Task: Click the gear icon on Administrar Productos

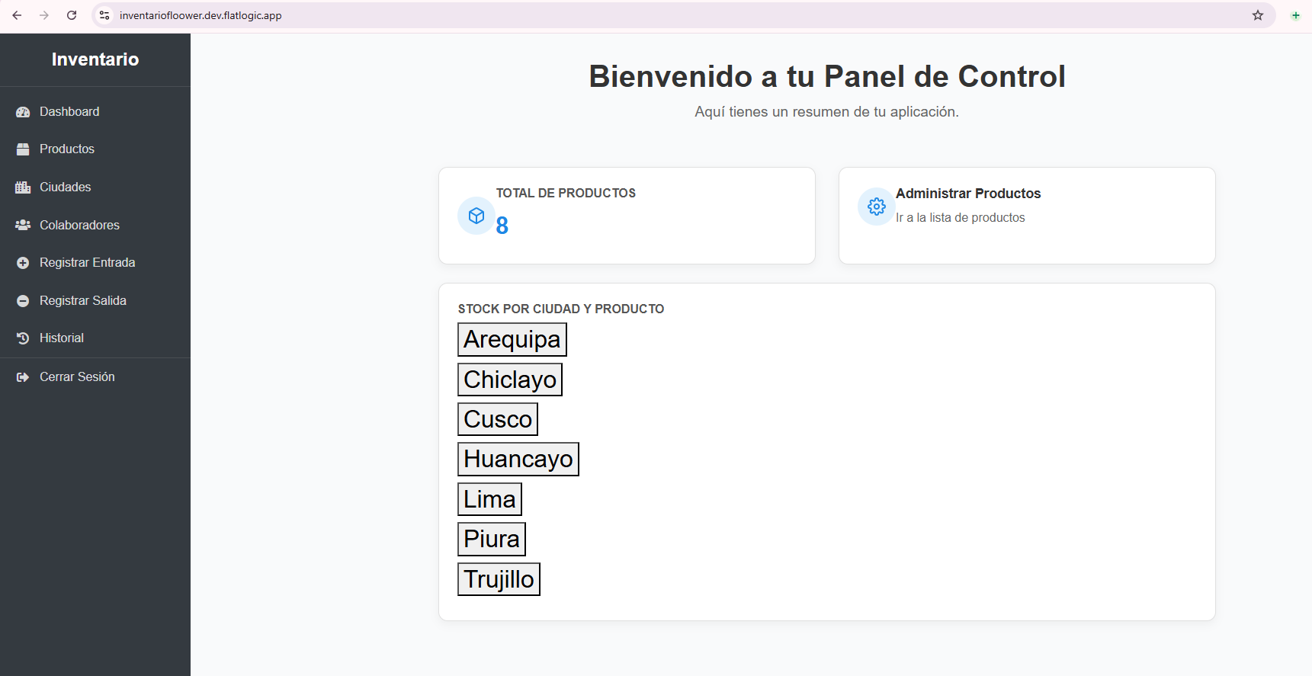Action: pyautogui.click(x=876, y=207)
